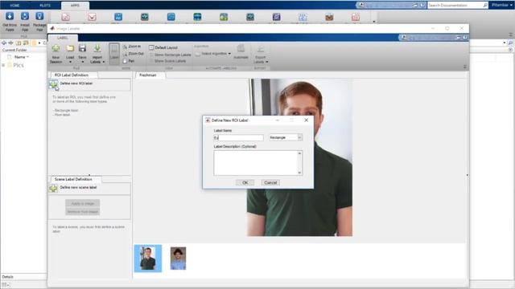Expand the MATLAB apps gallery arrow
Screen dimensions: 515x289
tap(373, 22)
